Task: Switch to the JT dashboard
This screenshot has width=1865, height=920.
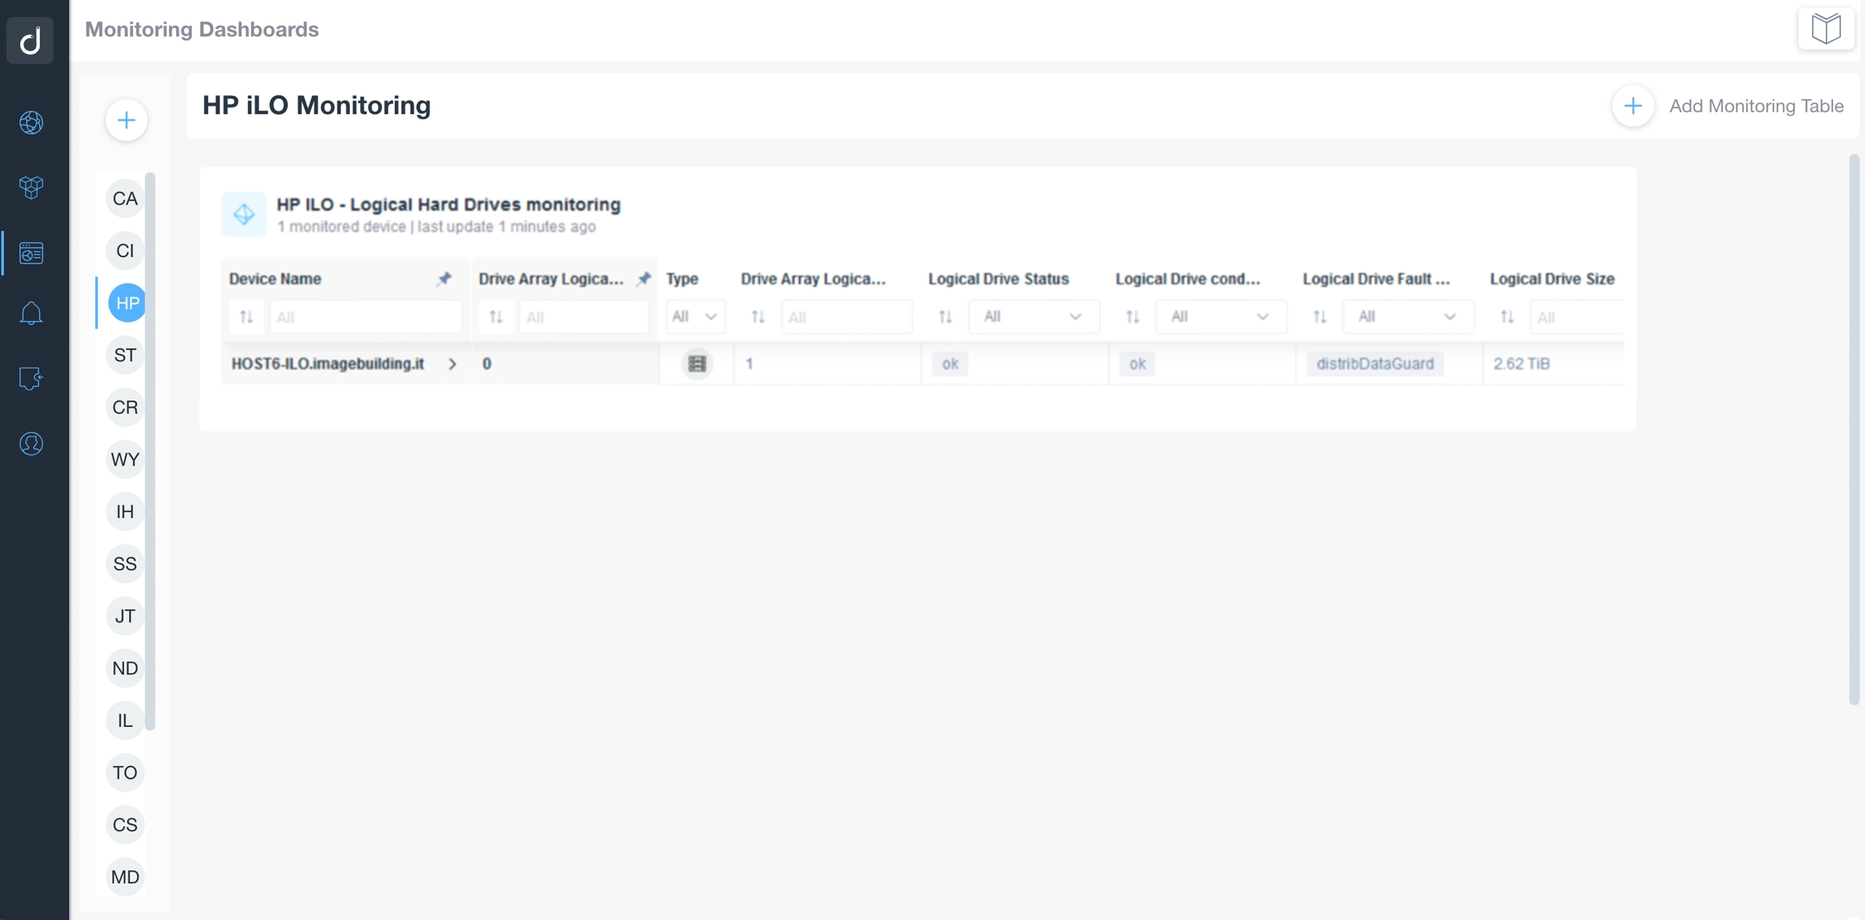Action: point(125,616)
